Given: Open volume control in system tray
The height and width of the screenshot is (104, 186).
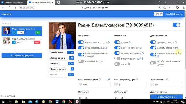Looking at the screenshot, I should coord(164,101).
